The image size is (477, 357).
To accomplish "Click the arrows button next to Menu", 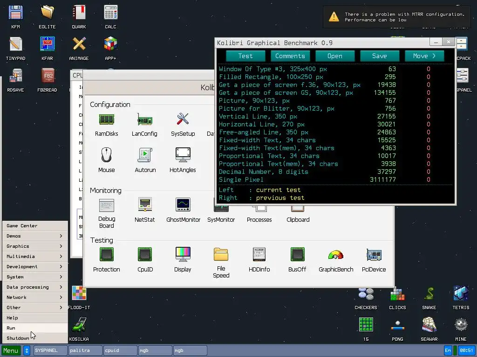I will click(x=27, y=350).
